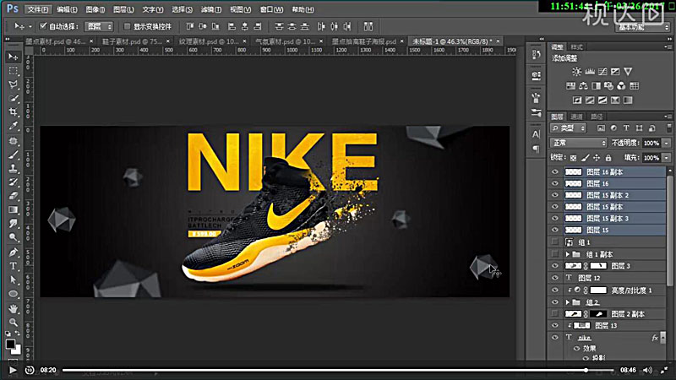This screenshot has height=380, width=676.
Task: Add a Brightness/Contrast adjustment (sun icon)
Action: 576,72
